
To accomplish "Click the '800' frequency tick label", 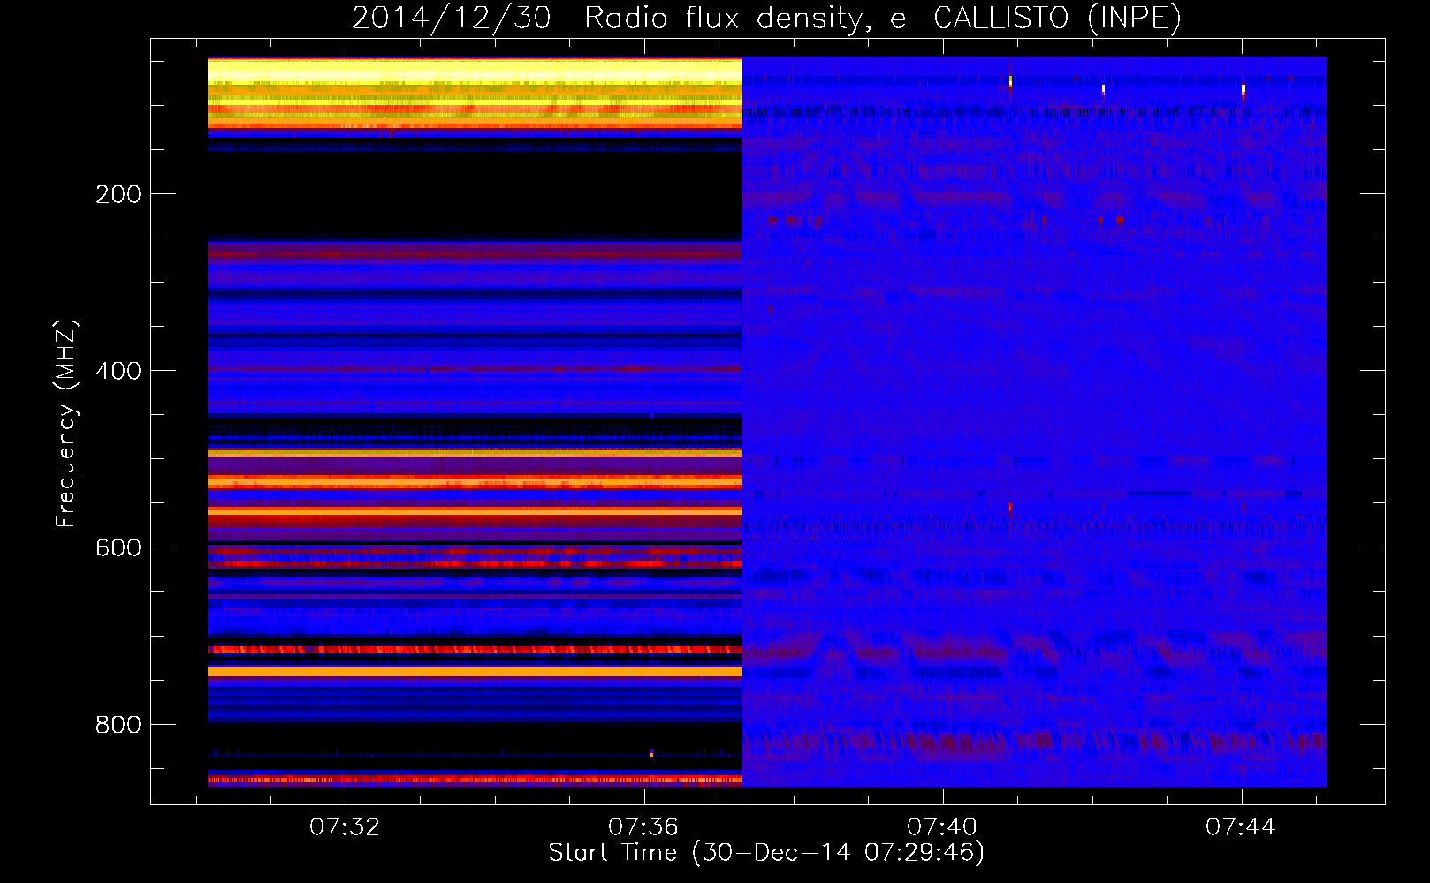I will point(118,725).
